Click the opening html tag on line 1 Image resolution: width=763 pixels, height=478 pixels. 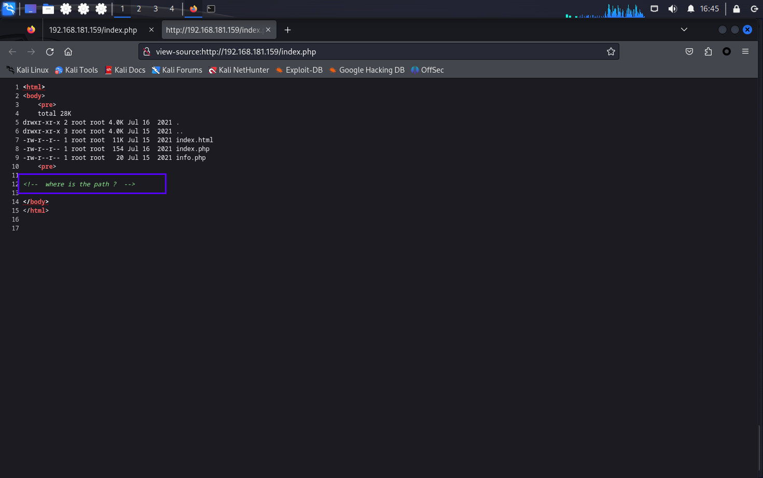[x=34, y=87]
